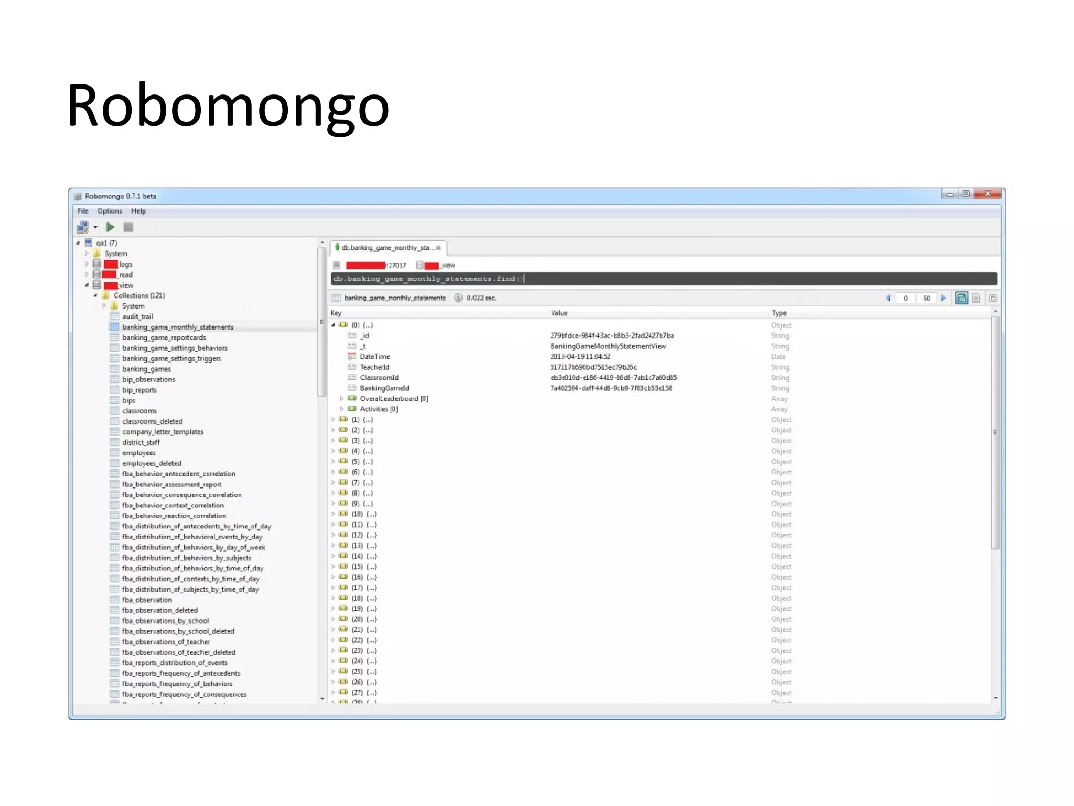Click the 0.022 sec. clock icon
Screen dimensions: 1074x806
[x=458, y=298]
